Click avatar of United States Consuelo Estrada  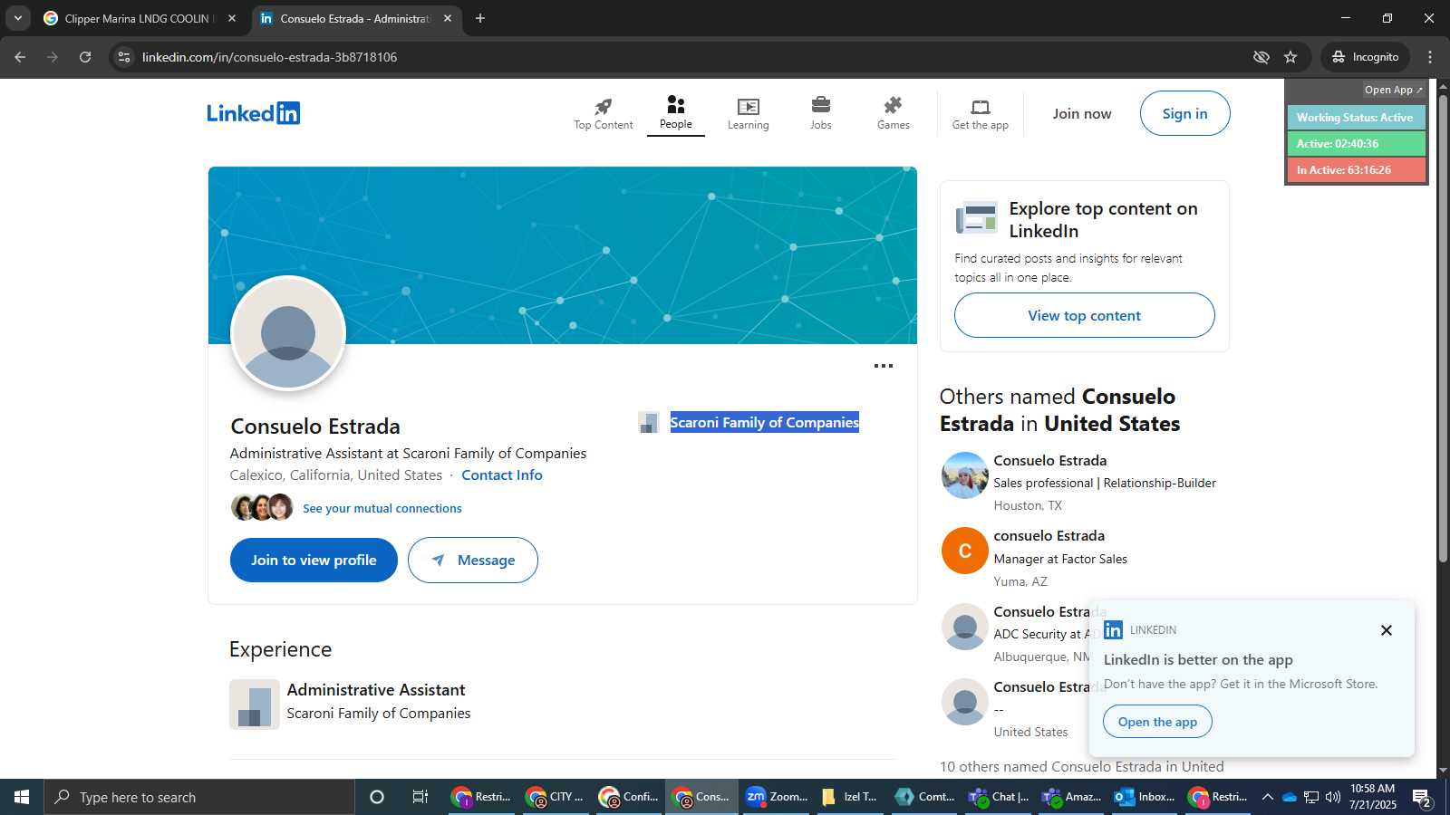[964, 701]
